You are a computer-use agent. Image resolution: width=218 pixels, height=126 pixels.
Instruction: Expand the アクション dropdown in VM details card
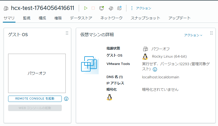pos(193,35)
